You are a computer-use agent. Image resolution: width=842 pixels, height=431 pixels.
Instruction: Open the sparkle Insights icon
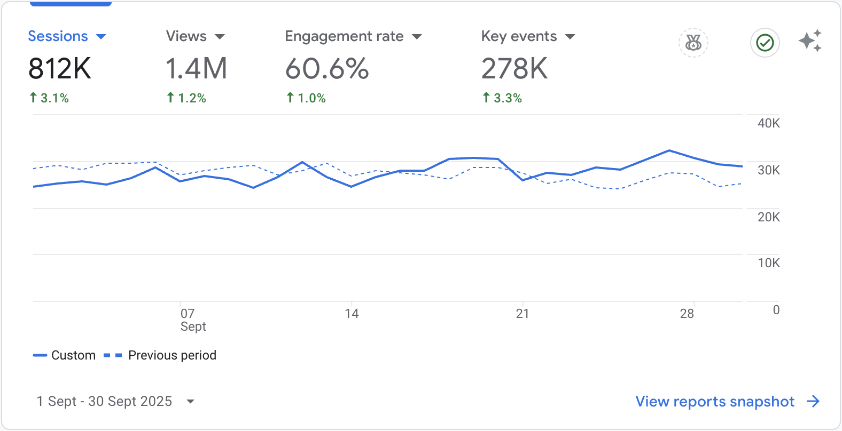[810, 41]
